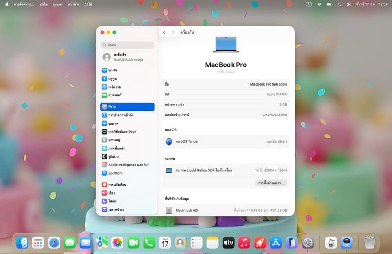This screenshot has width=392, height=254.
Task: Open Sound (เสียง) settings in sidebar
Action: point(127,193)
